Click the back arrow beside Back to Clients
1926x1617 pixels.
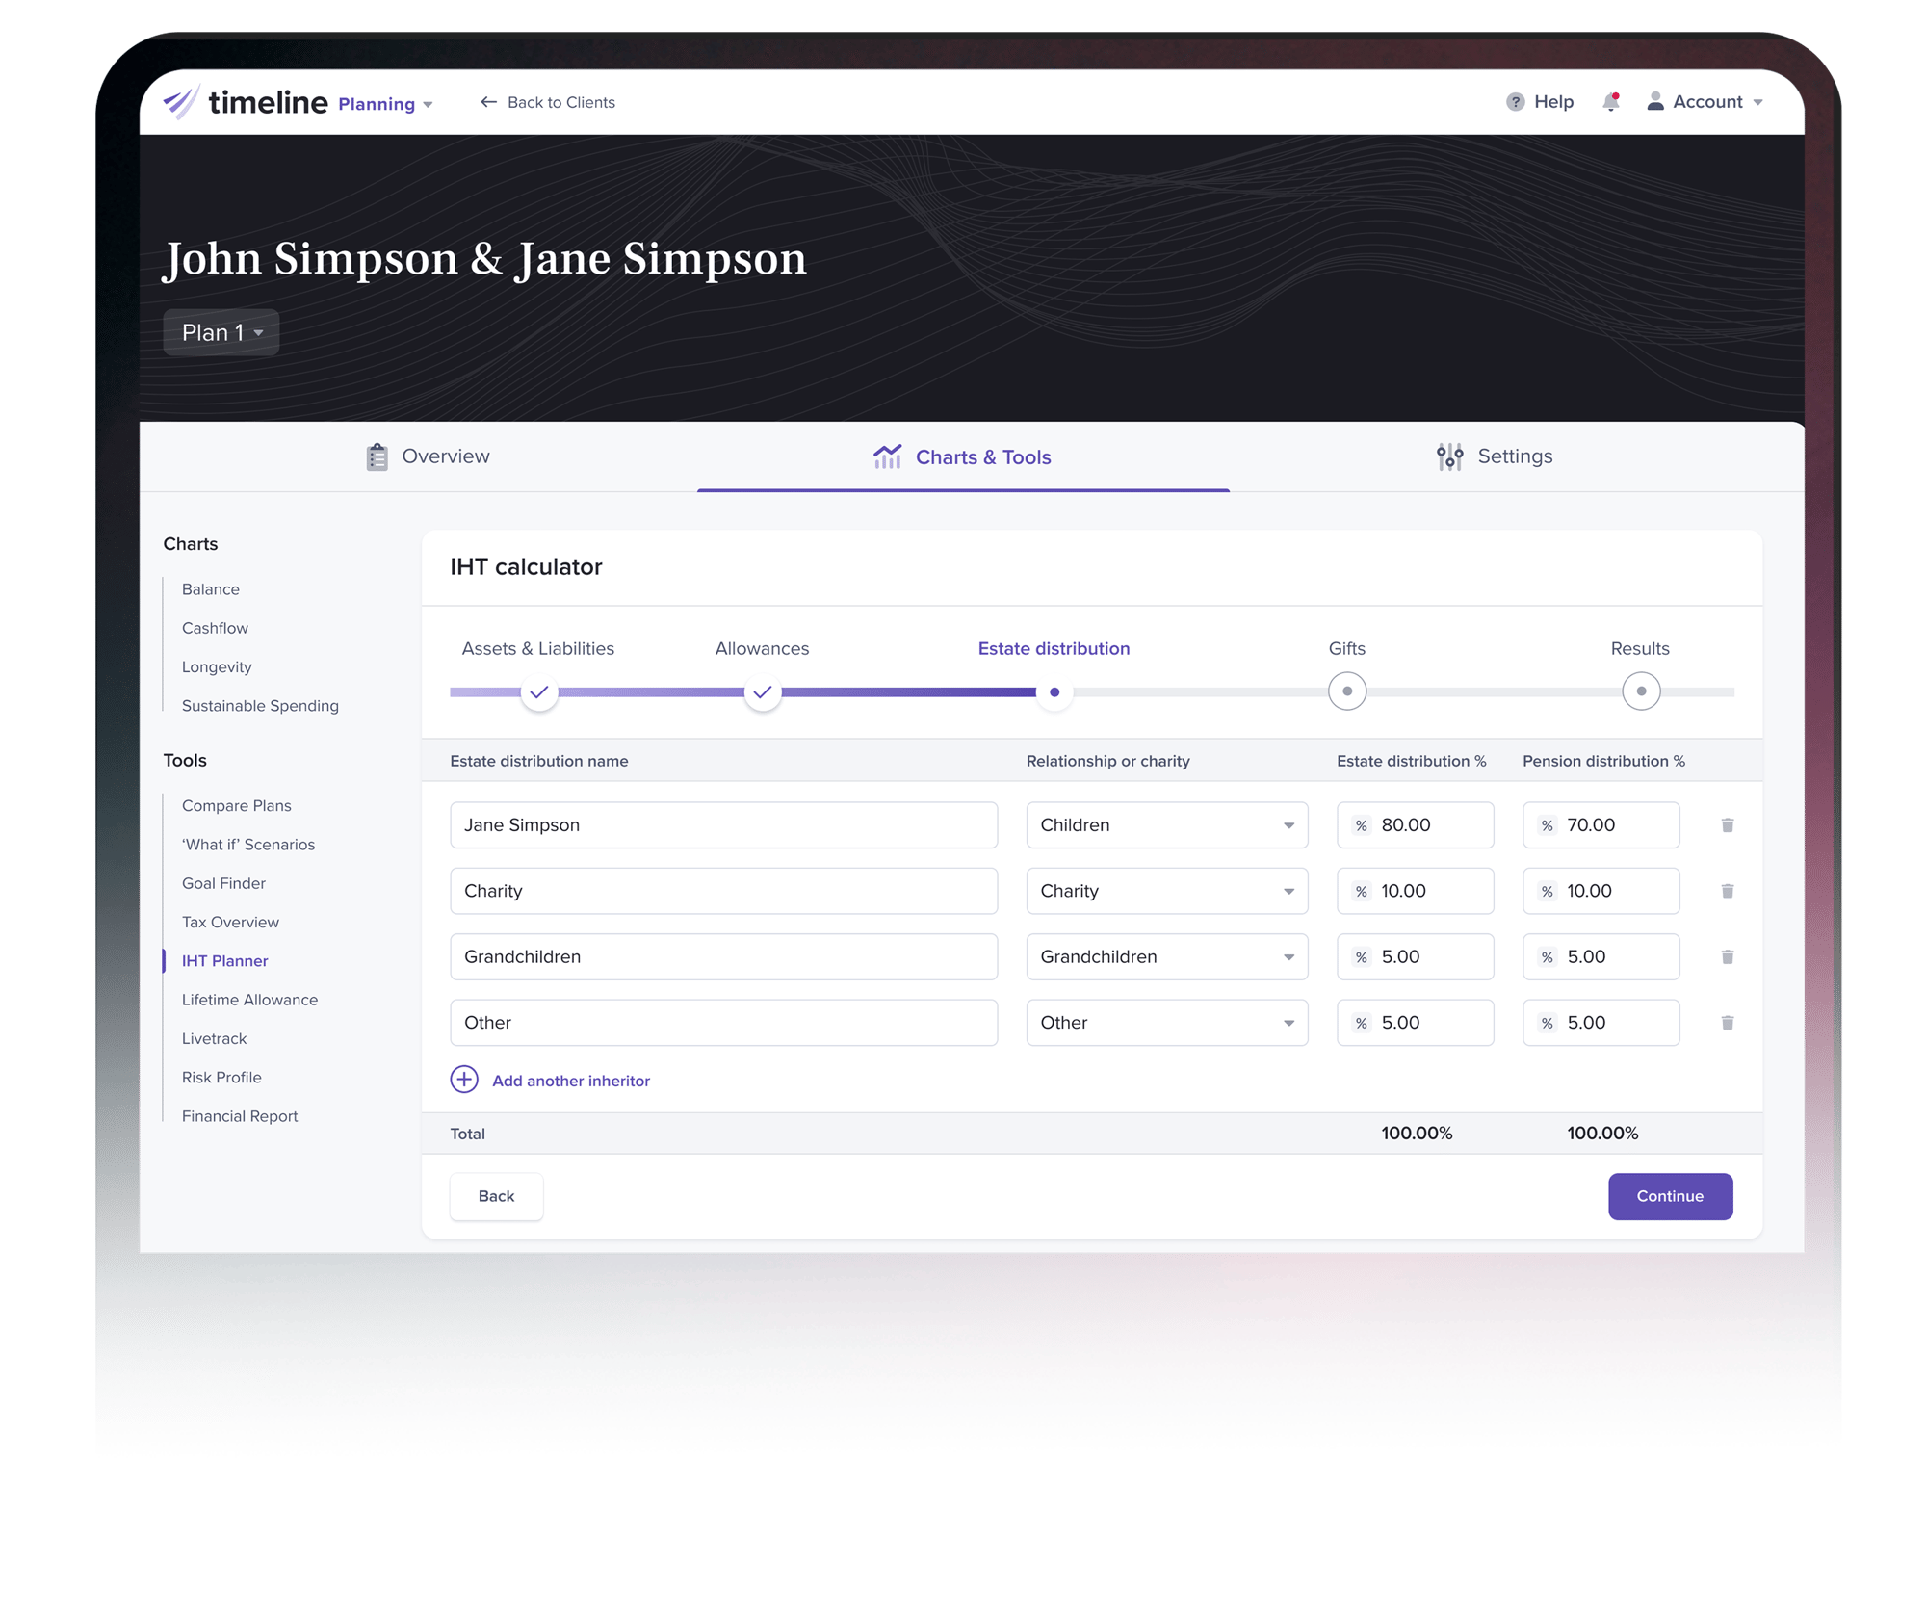coord(488,102)
